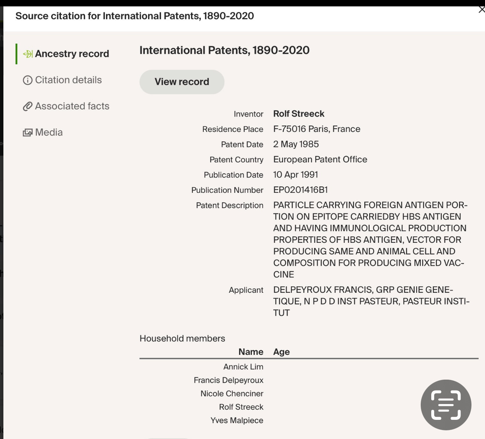This screenshot has height=439, width=485.
Task: Click the Patent Country label
Action: click(x=236, y=160)
